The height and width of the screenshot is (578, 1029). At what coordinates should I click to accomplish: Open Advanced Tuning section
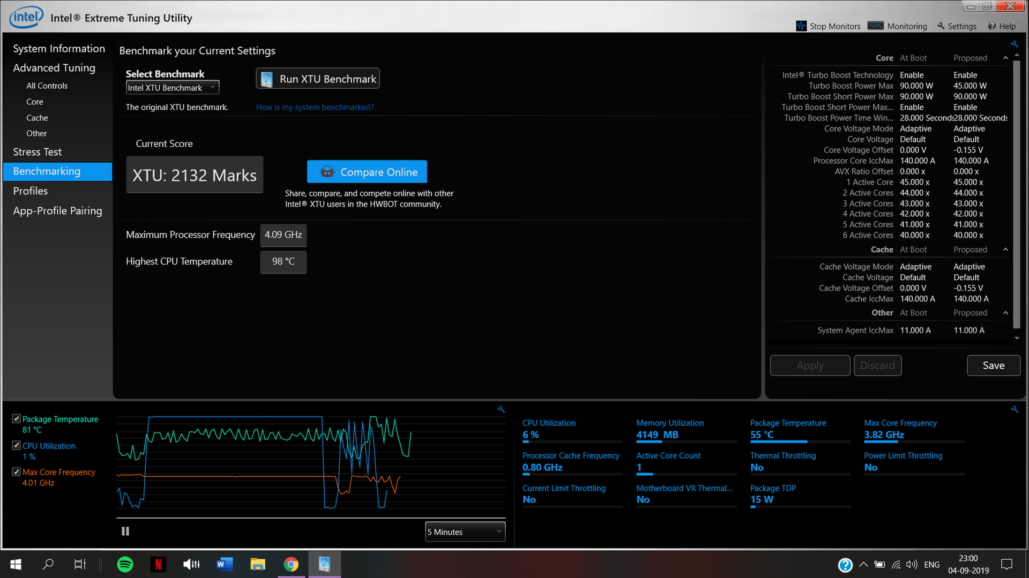pos(54,68)
